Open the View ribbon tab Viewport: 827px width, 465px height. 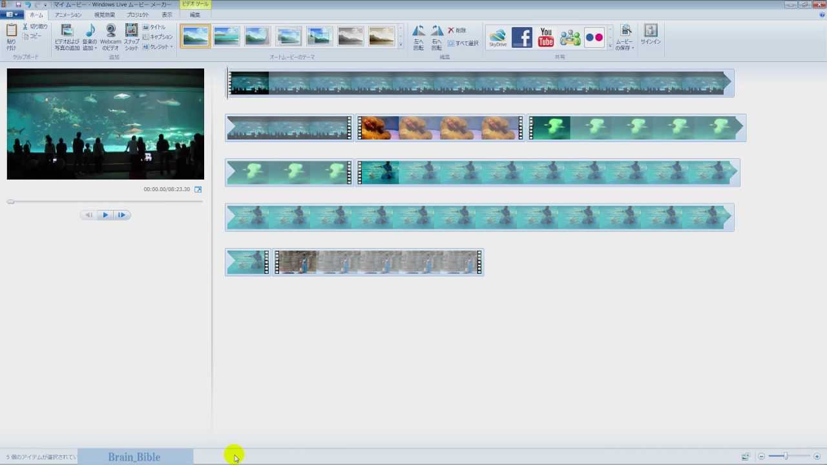(167, 14)
